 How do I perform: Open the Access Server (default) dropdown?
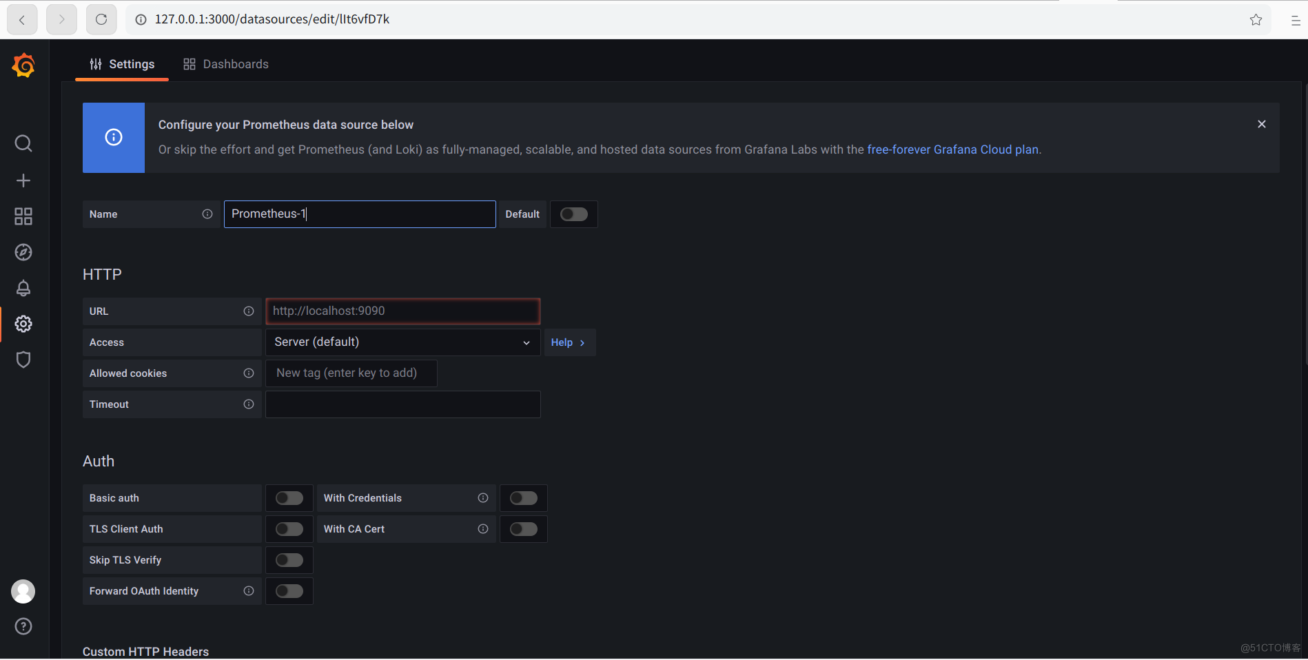[403, 342]
